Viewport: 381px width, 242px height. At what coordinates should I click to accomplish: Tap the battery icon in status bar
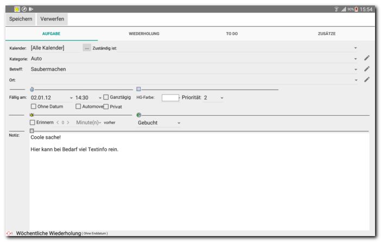pos(357,9)
